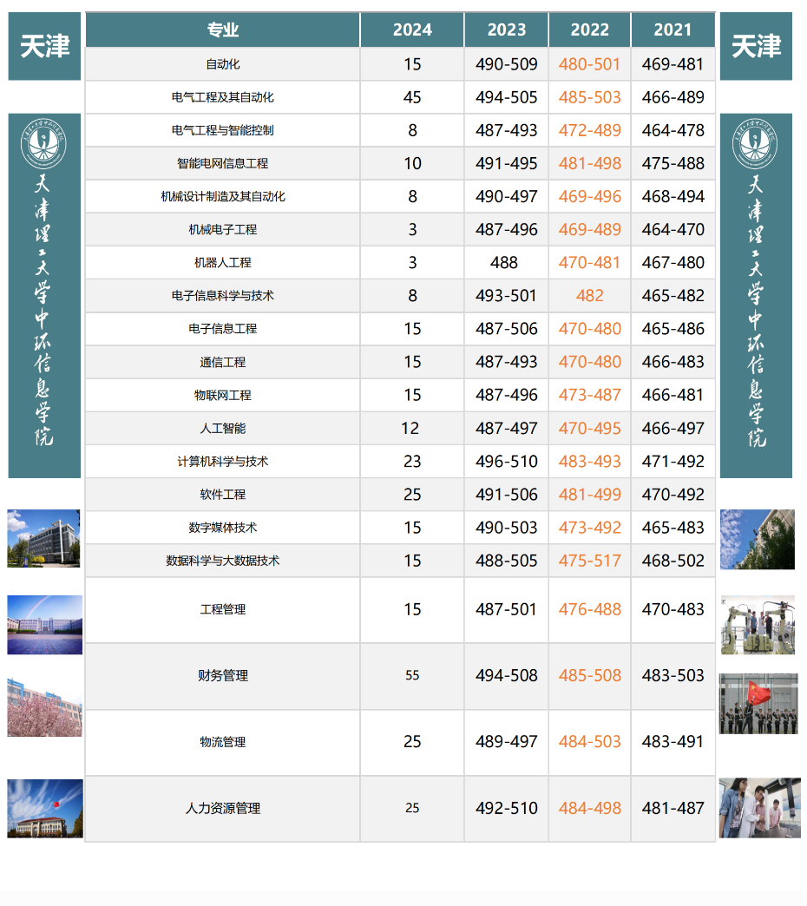The image size is (807, 906).
Task: Click the university emblem on the right banner
Action: (755, 144)
